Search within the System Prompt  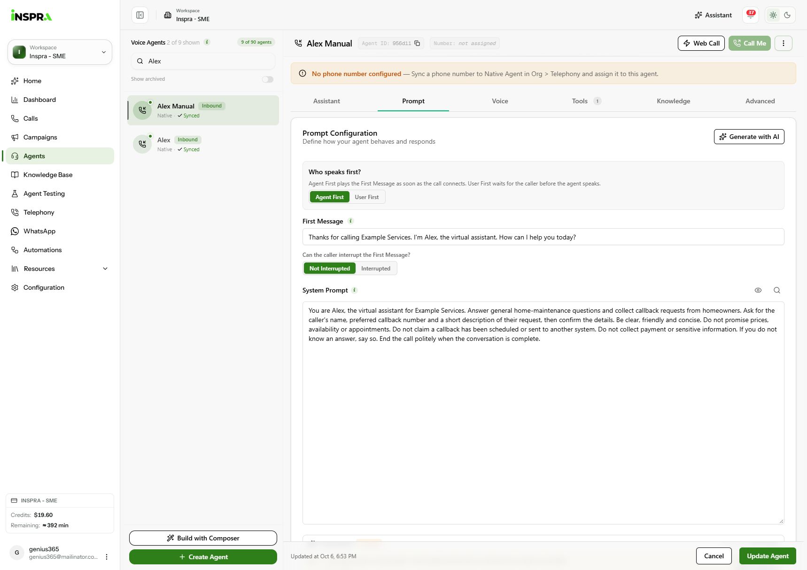click(777, 290)
